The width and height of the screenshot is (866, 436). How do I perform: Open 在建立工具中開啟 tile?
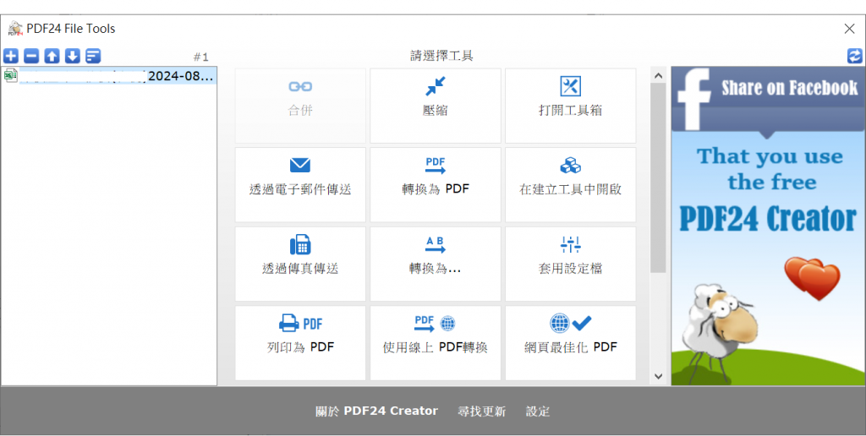click(571, 184)
